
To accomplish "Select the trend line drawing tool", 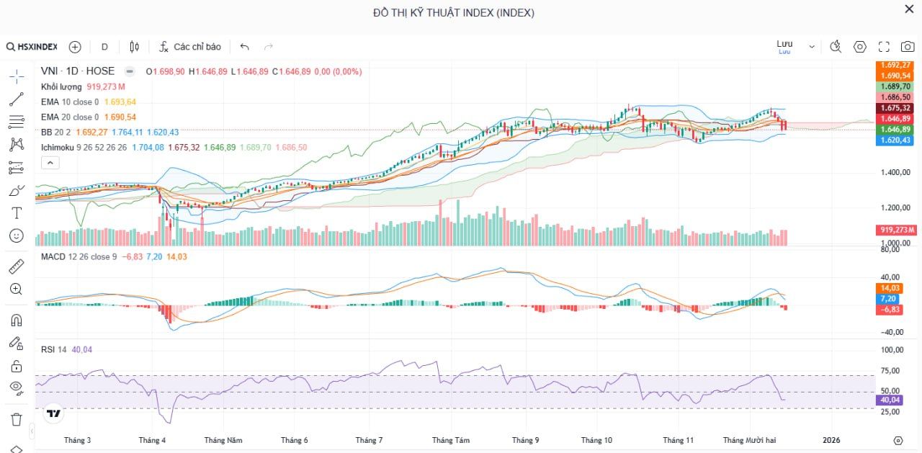I will [16, 98].
